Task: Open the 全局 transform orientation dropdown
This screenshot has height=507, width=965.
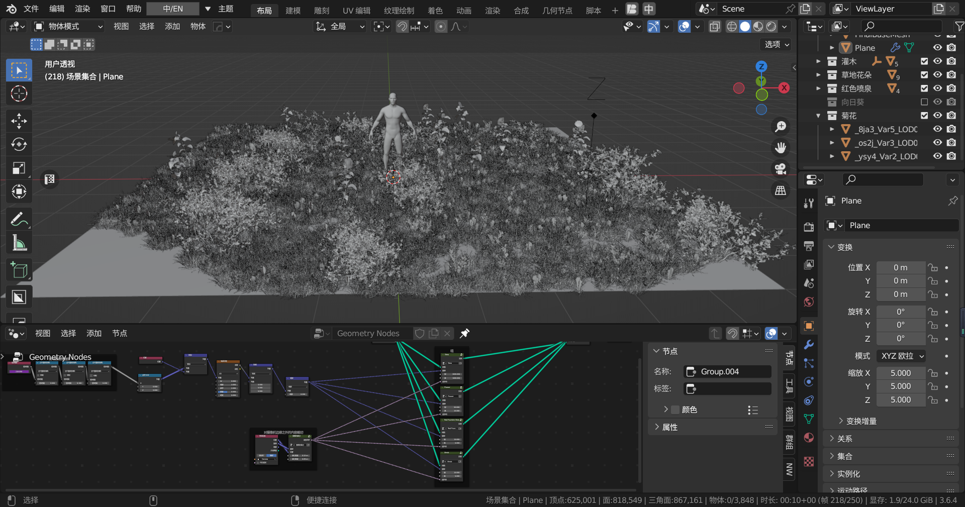Action: pos(340,27)
